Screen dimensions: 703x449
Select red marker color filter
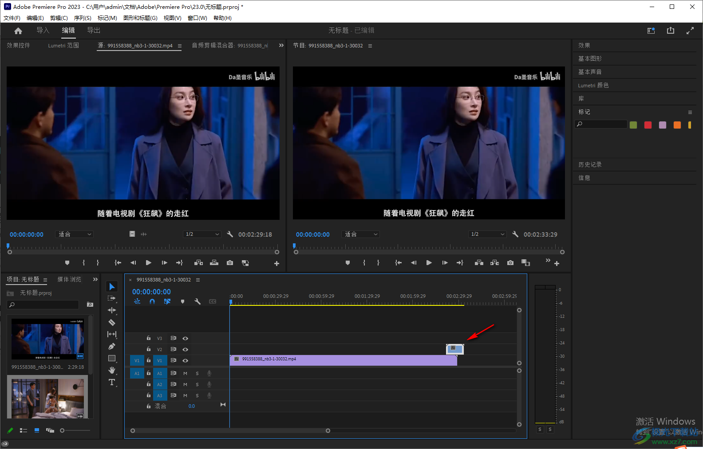(648, 125)
